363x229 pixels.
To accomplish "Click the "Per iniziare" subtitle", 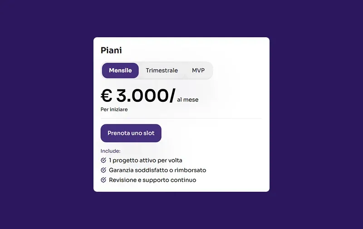I will click(x=114, y=110).
